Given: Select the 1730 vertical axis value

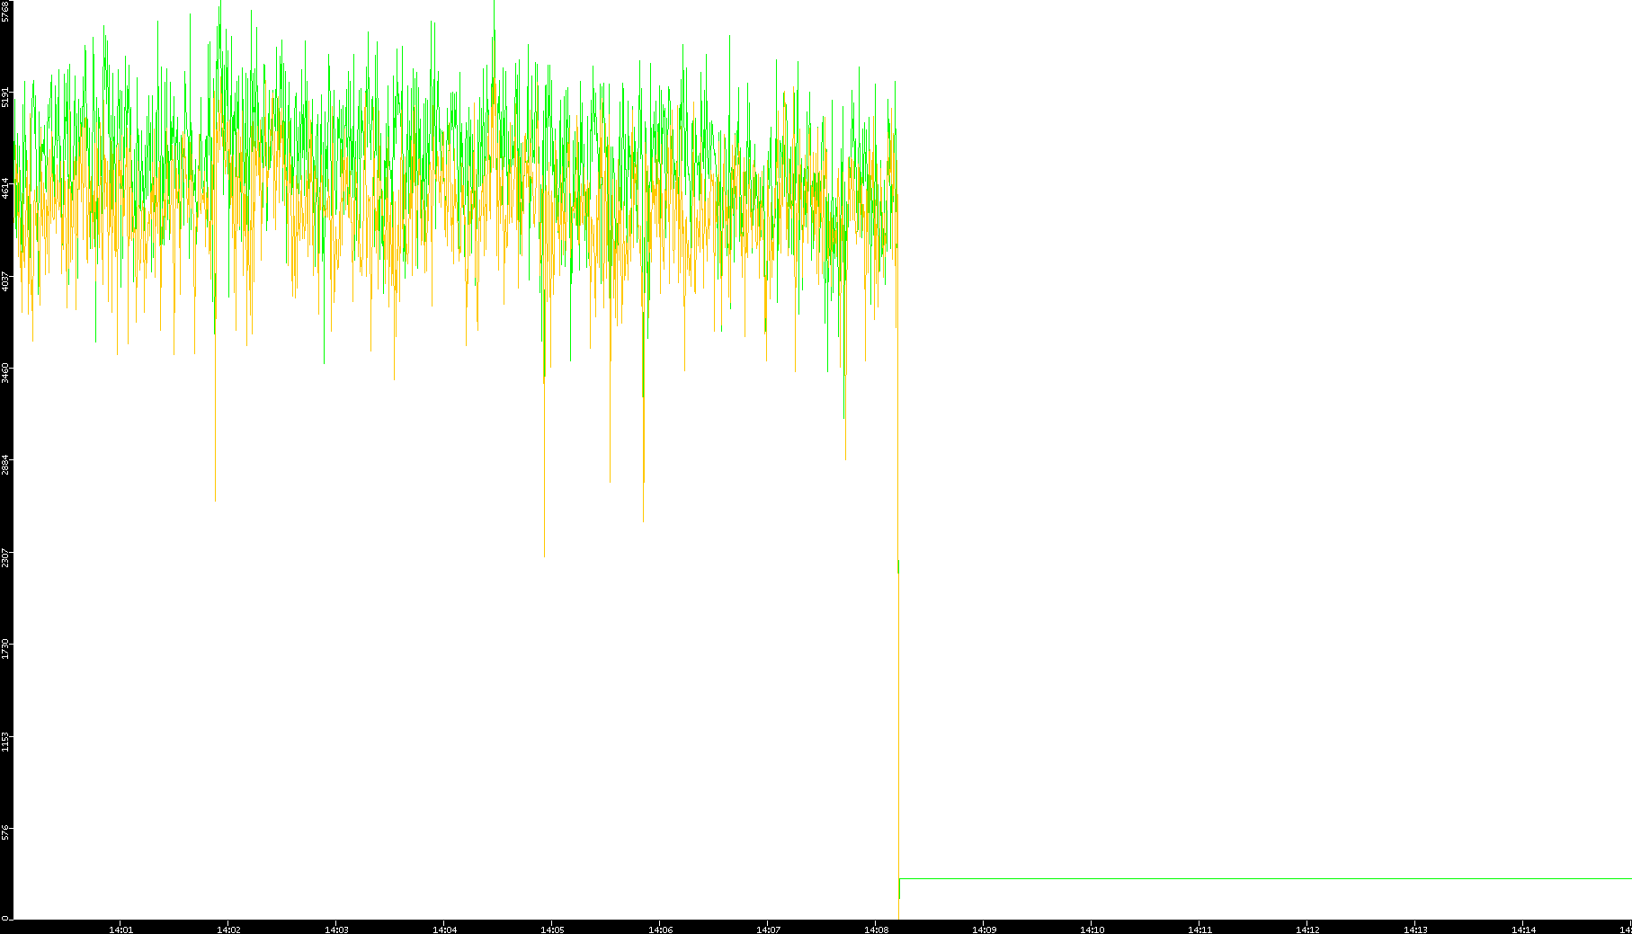Looking at the screenshot, I should 6,650.
